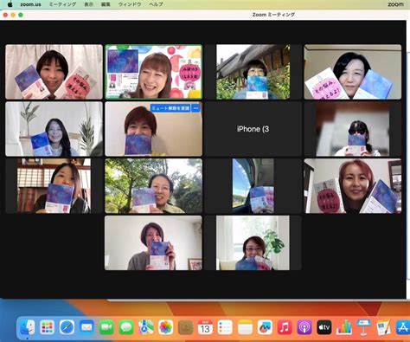Open the Mail app in the Dock
The width and height of the screenshot is (410, 342).
click(x=86, y=327)
